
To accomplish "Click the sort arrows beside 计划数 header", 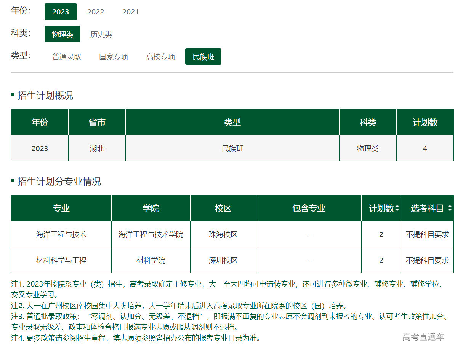I will click(397, 209).
